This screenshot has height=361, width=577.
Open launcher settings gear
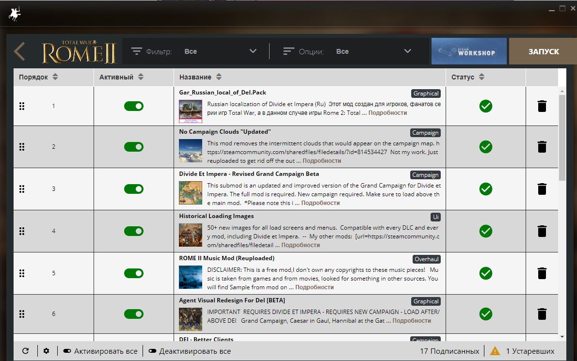(x=47, y=351)
